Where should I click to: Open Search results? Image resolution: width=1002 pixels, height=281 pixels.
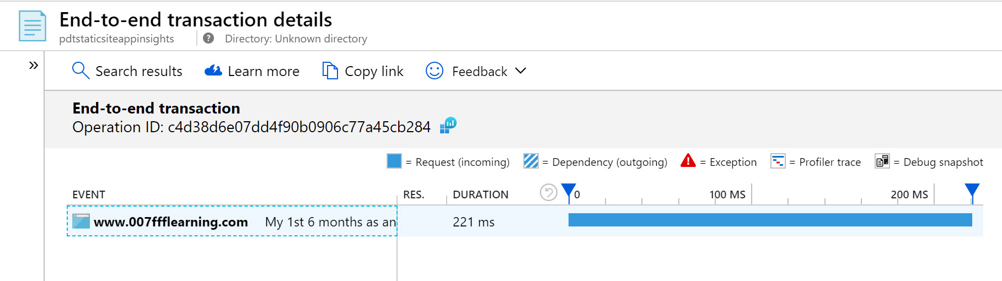(x=138, y=72)
